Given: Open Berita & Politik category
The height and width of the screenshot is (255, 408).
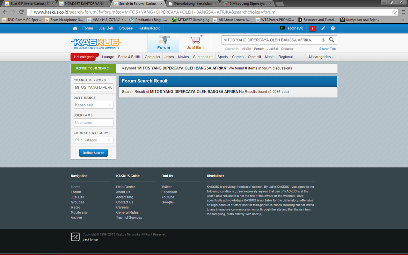Looking at the screenshot, I should click(129, 57).
